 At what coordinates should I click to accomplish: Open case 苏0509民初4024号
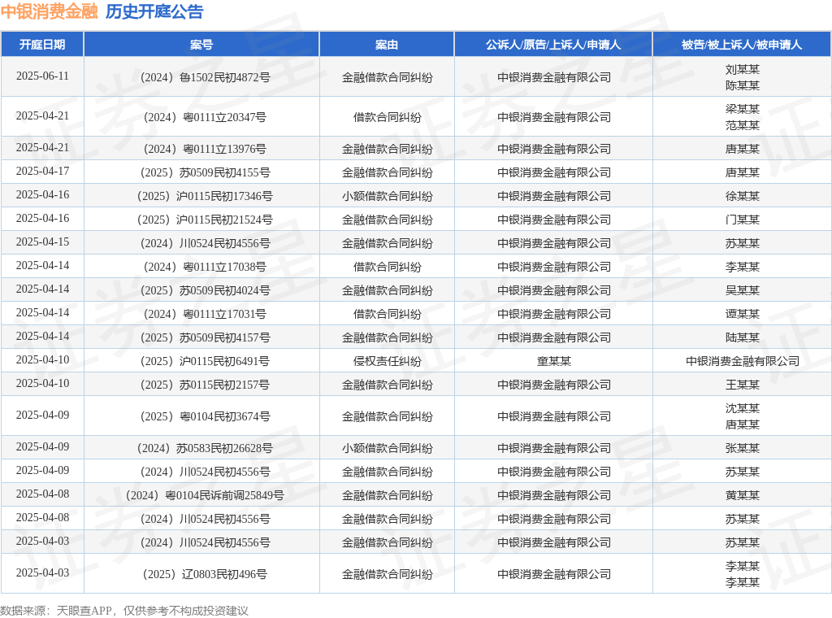tap(206, 290)
